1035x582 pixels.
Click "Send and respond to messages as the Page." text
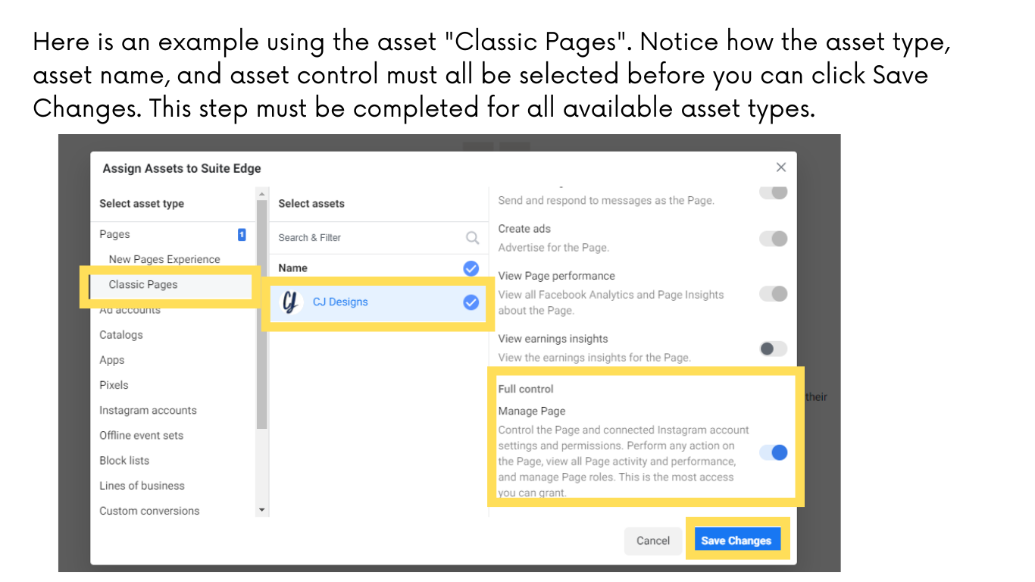pos(606,201)
